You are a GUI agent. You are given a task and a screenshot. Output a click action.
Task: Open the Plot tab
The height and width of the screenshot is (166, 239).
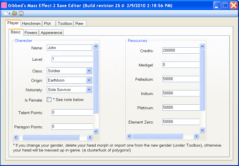click(49, 23)
